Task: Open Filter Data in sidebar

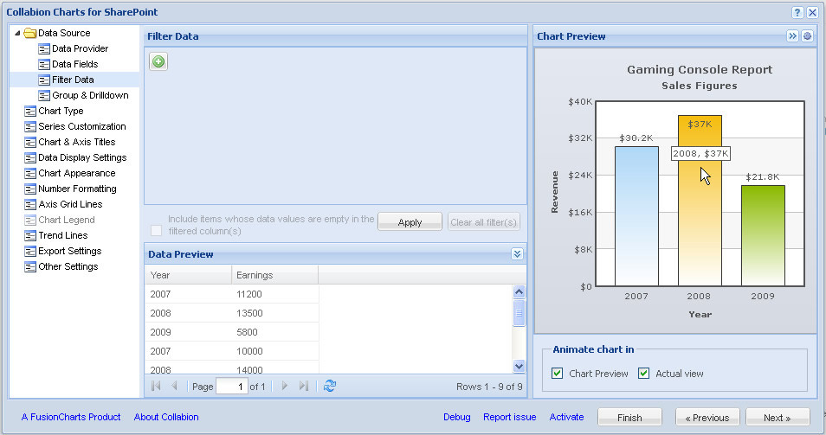Action: pos(74,80)
